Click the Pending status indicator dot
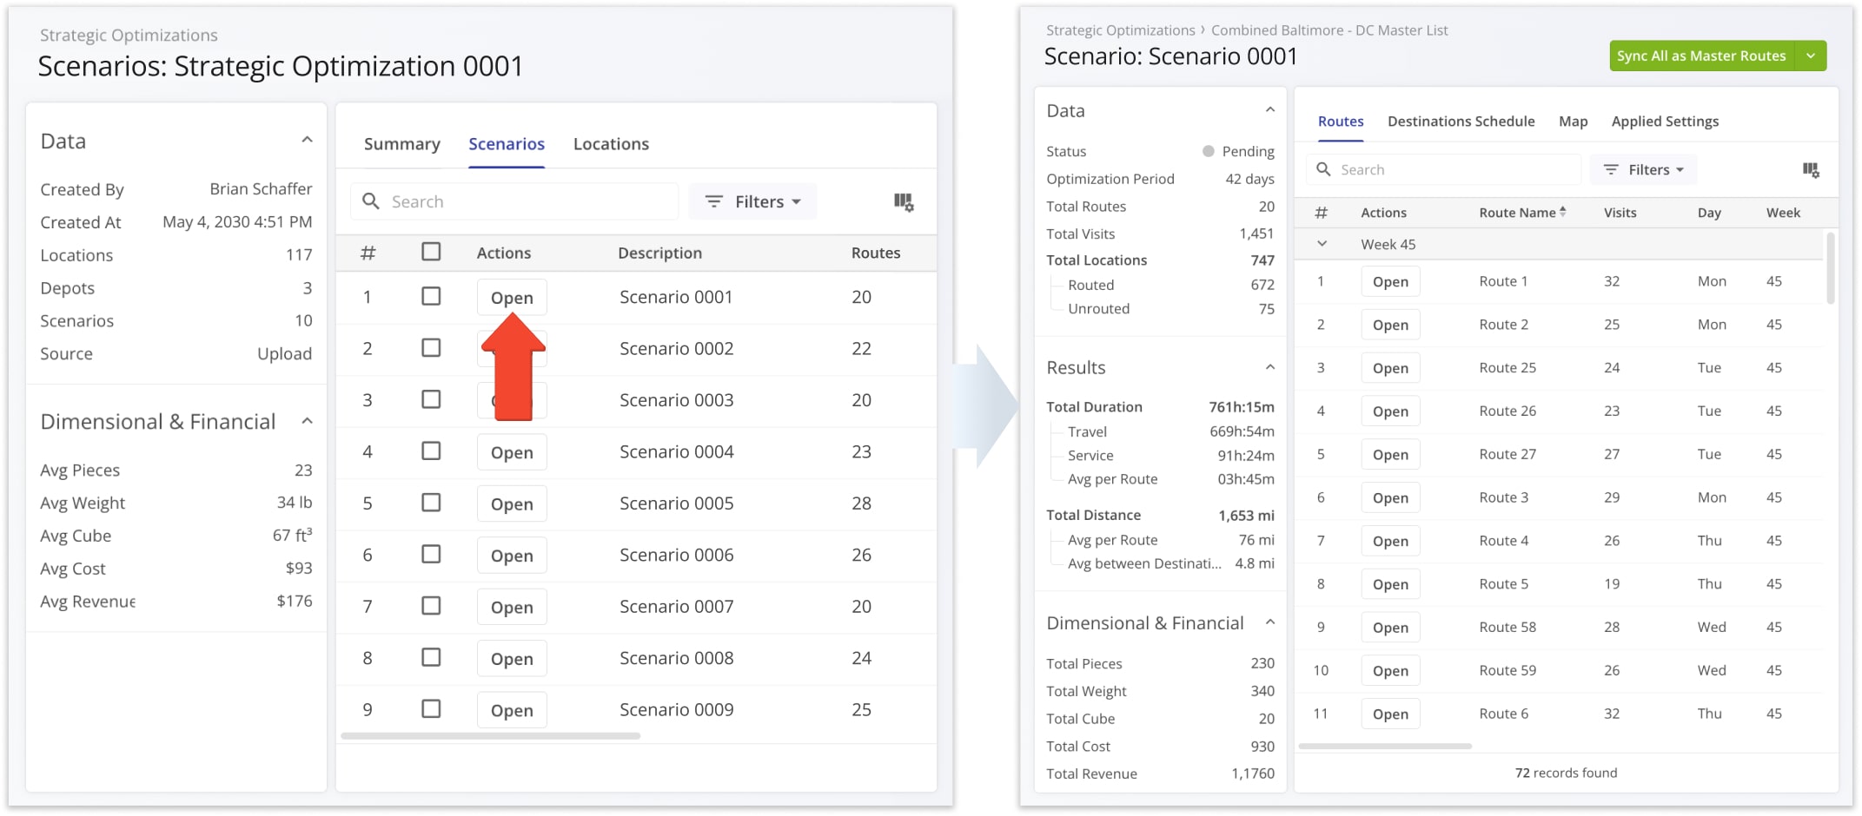This screenshot has width=1862, height=816. pyautogui.click(x=1208, y=151)
